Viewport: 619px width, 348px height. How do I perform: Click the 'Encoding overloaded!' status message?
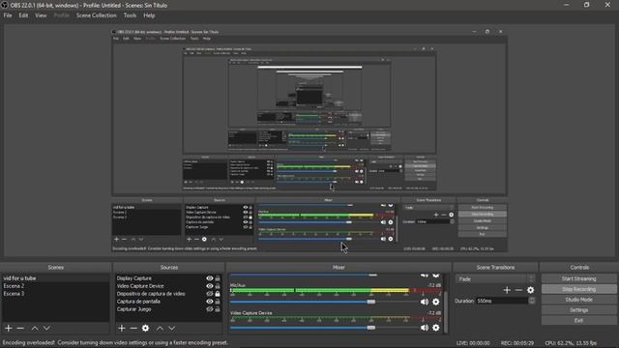pos(115,342)
